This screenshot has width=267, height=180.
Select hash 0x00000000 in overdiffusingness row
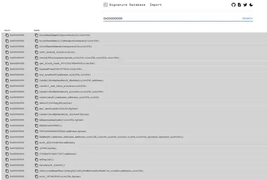point(17,58)
